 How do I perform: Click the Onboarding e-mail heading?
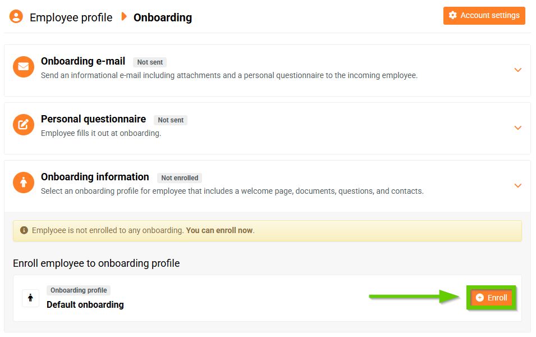pyautogui.click(x=83, y=61)
